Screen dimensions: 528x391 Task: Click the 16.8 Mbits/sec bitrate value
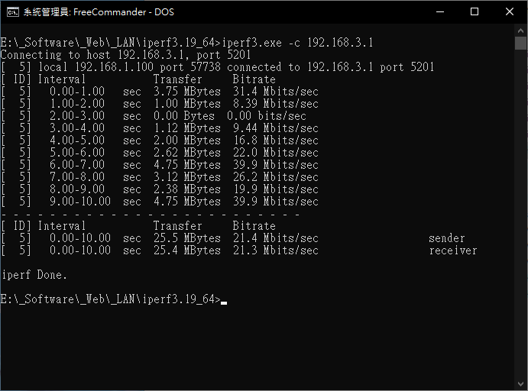click(x=275, y=141)
